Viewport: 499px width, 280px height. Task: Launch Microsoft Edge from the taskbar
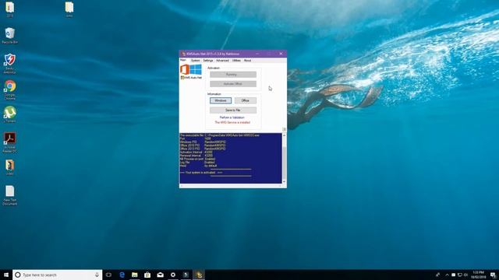pos(122,275)
